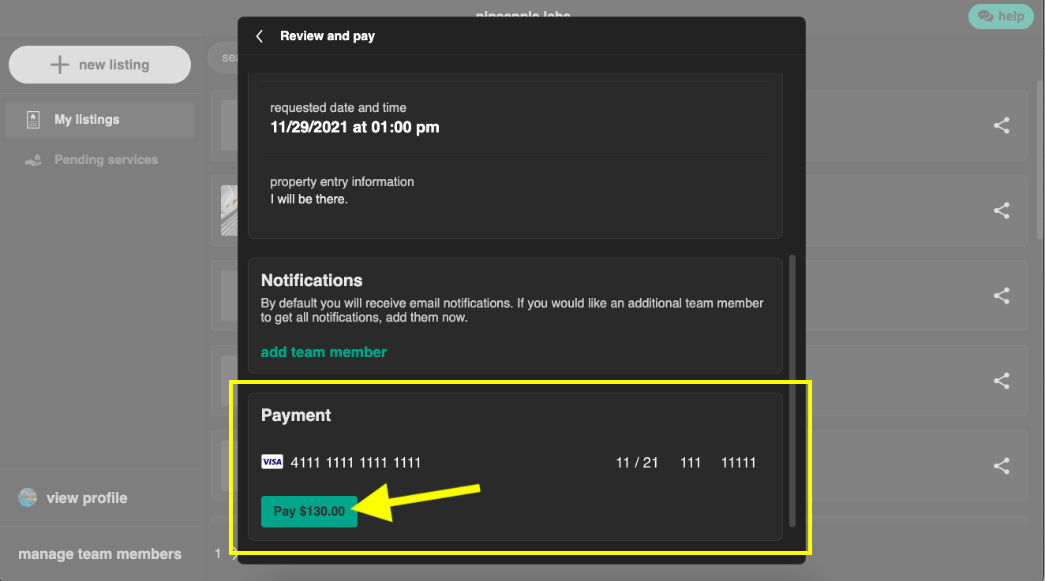This screenshot has height=581, width=1045.
Task: Click the add team member link
Action: click(x=324, y=352)
